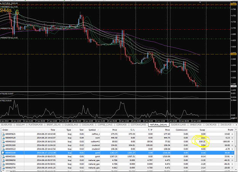Click the order icon for ticket 400392180
The width and height of the screenshot is (238, 172).
[x=3, y=145]
